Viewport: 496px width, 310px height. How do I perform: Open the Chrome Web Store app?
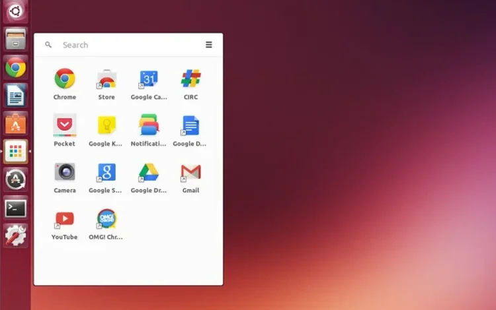[106, 78]
